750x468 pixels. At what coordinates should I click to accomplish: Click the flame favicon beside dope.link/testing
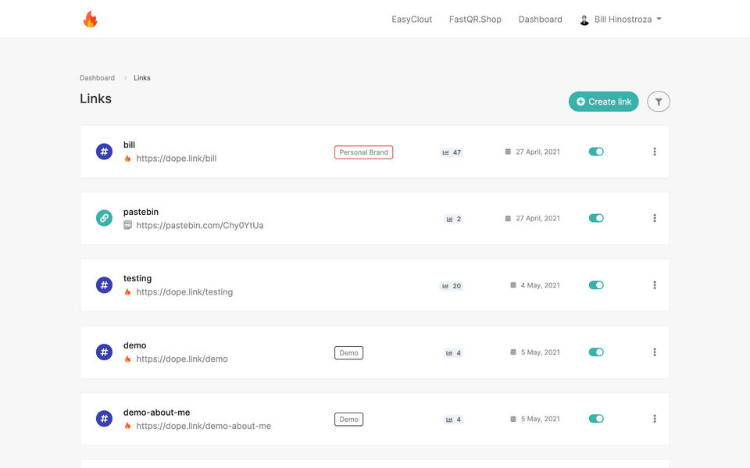(127, 292)
